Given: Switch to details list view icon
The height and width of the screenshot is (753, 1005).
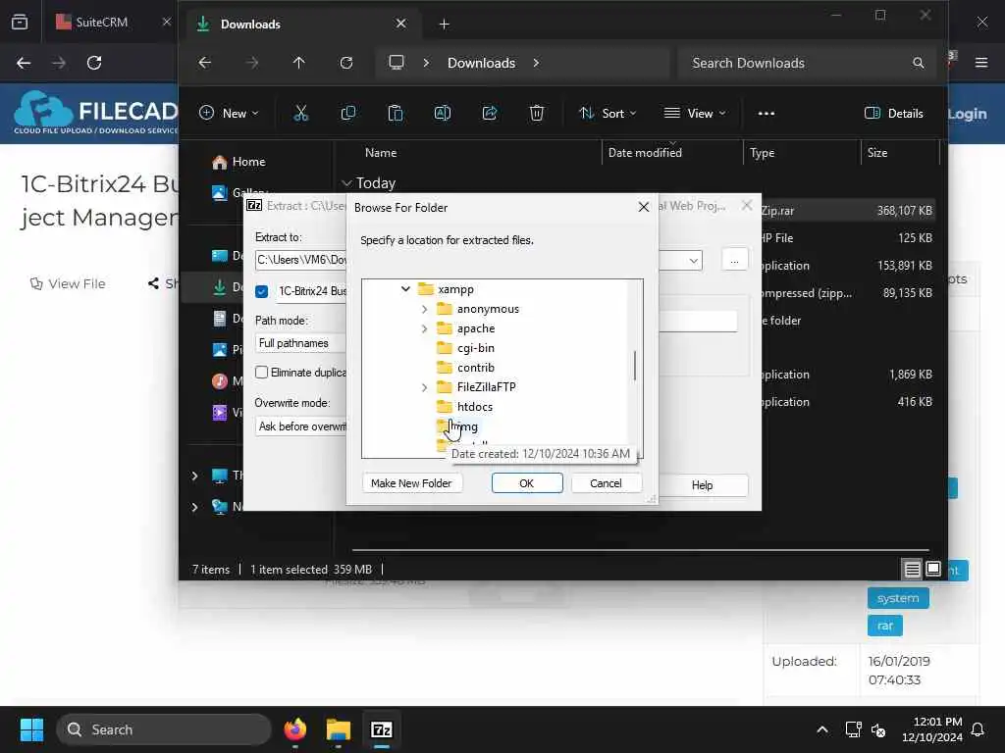Looking at the screenshot, I should click(x=912, y=569).
